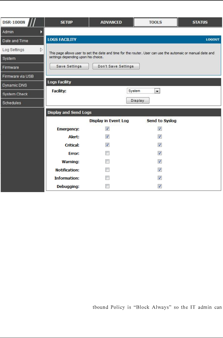Open Schedules in the sidebar
This screenshot has height=338, width=223.
click(22, 103)
